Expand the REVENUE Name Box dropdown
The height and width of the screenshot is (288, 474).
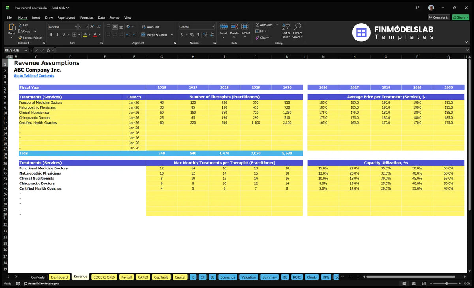26,50
